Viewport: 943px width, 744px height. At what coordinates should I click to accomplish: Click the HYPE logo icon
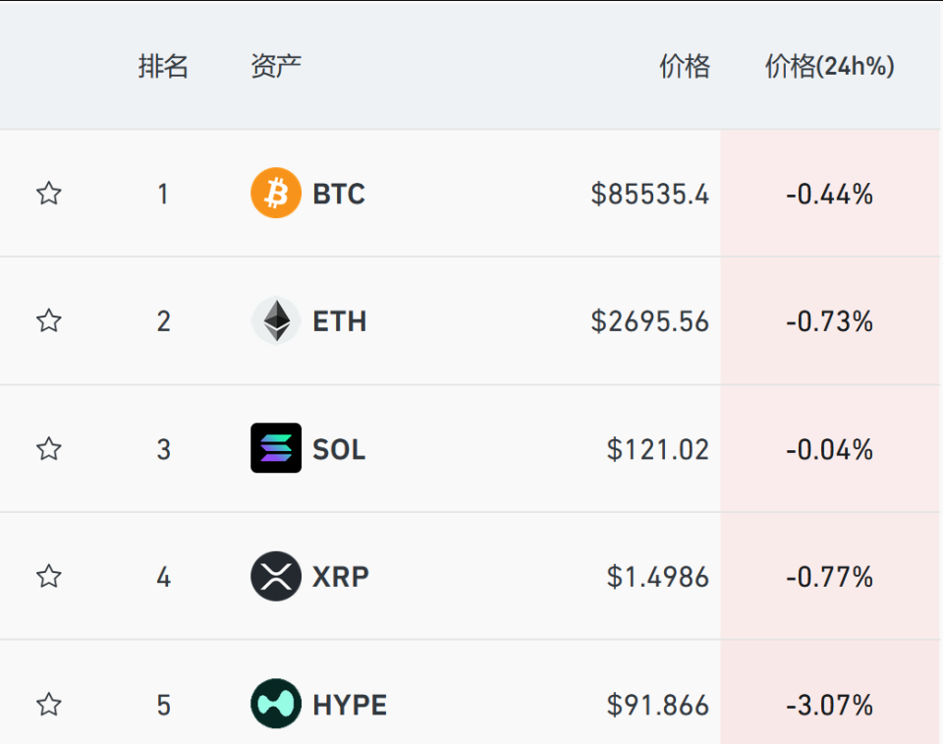[x=276, y=704]
